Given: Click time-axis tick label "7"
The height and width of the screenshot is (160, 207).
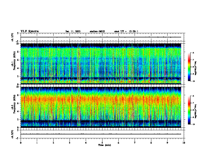Looking at the screenshot, I should click(x=135, y=143).
